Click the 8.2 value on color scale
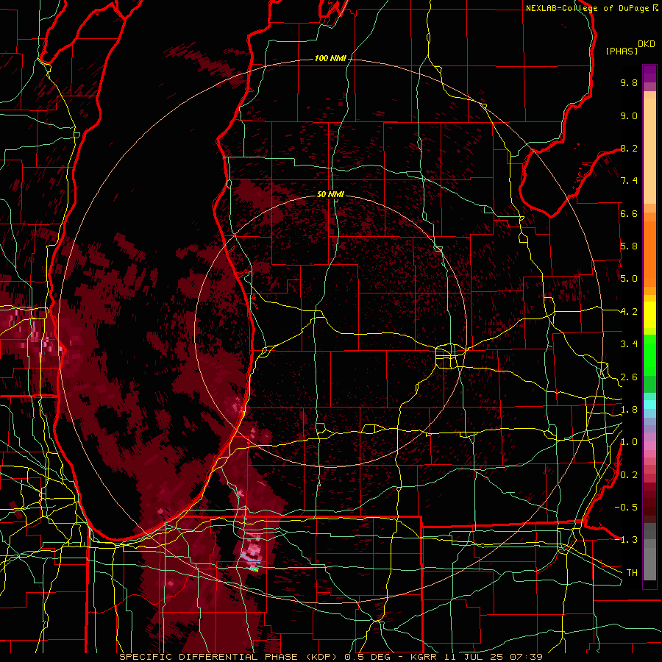Viewport: 662px width, 662px height. click(x=629, y=148)
